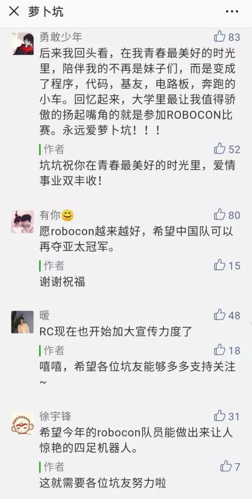The height and width of the screenshot is (499, 252).
Task: Open 勇敢少年's avatar picture
Action: click(23, 44)
